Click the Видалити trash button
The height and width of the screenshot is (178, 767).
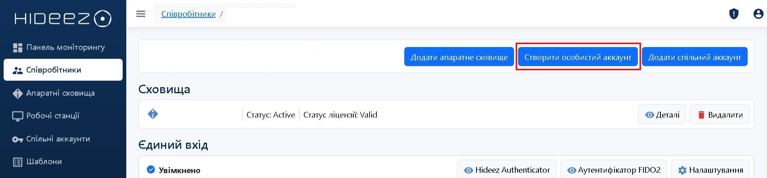[720, 115]
